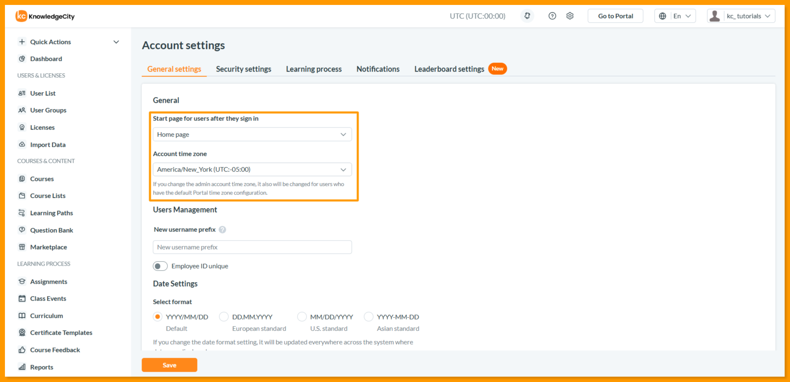Open Import Data in sidebar

tap(48, 145)
